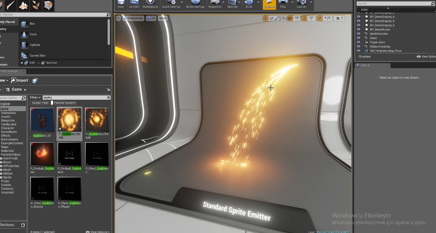This screenshot has width=436, height=233.
Task: Open the Perspective view dropdown
Action: coord(133,18)
